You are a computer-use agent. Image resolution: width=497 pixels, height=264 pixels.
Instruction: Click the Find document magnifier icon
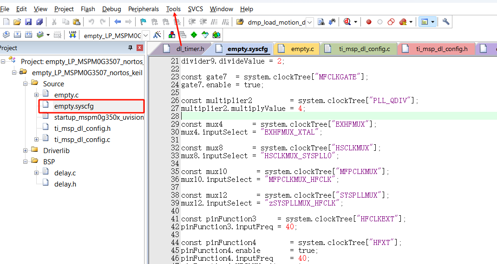pos(321,22)
